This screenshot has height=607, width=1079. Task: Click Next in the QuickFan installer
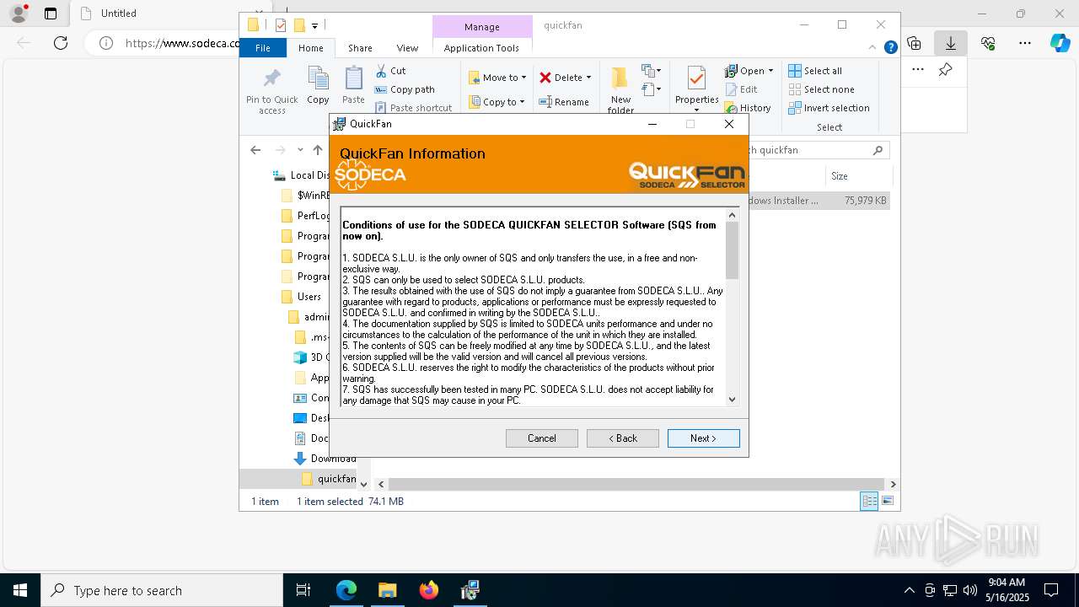pos(703,438)
